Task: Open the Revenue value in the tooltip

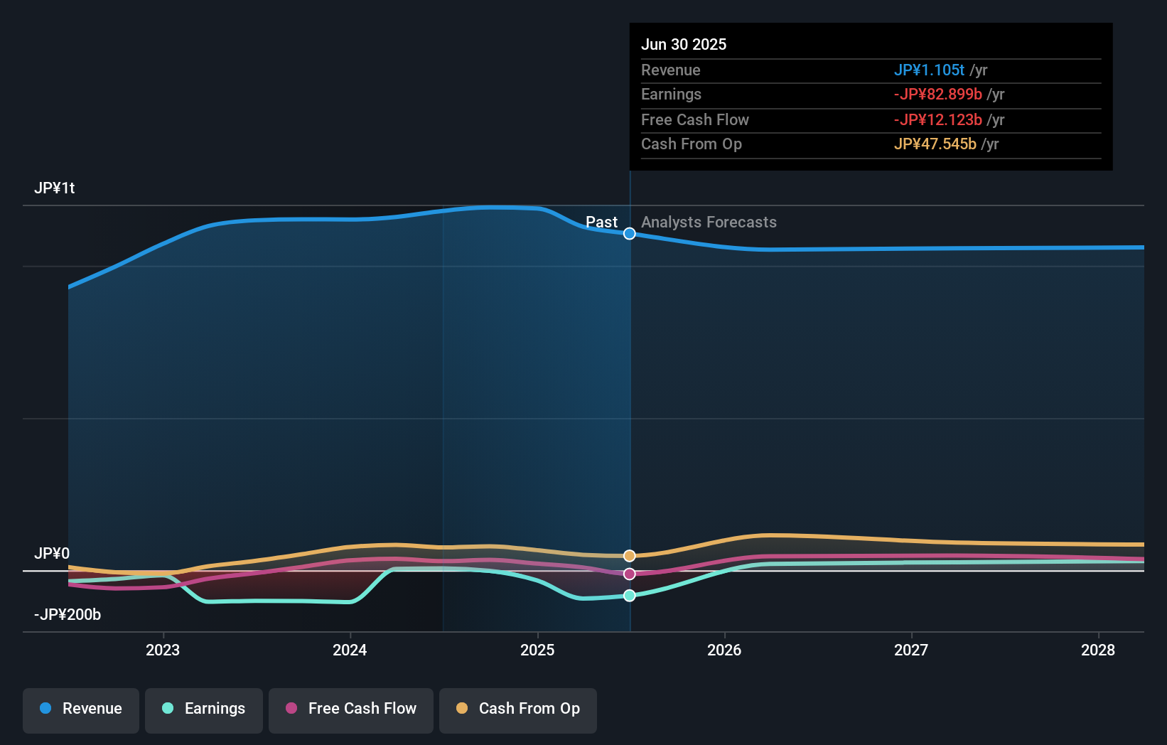Action: pos(929,70)
